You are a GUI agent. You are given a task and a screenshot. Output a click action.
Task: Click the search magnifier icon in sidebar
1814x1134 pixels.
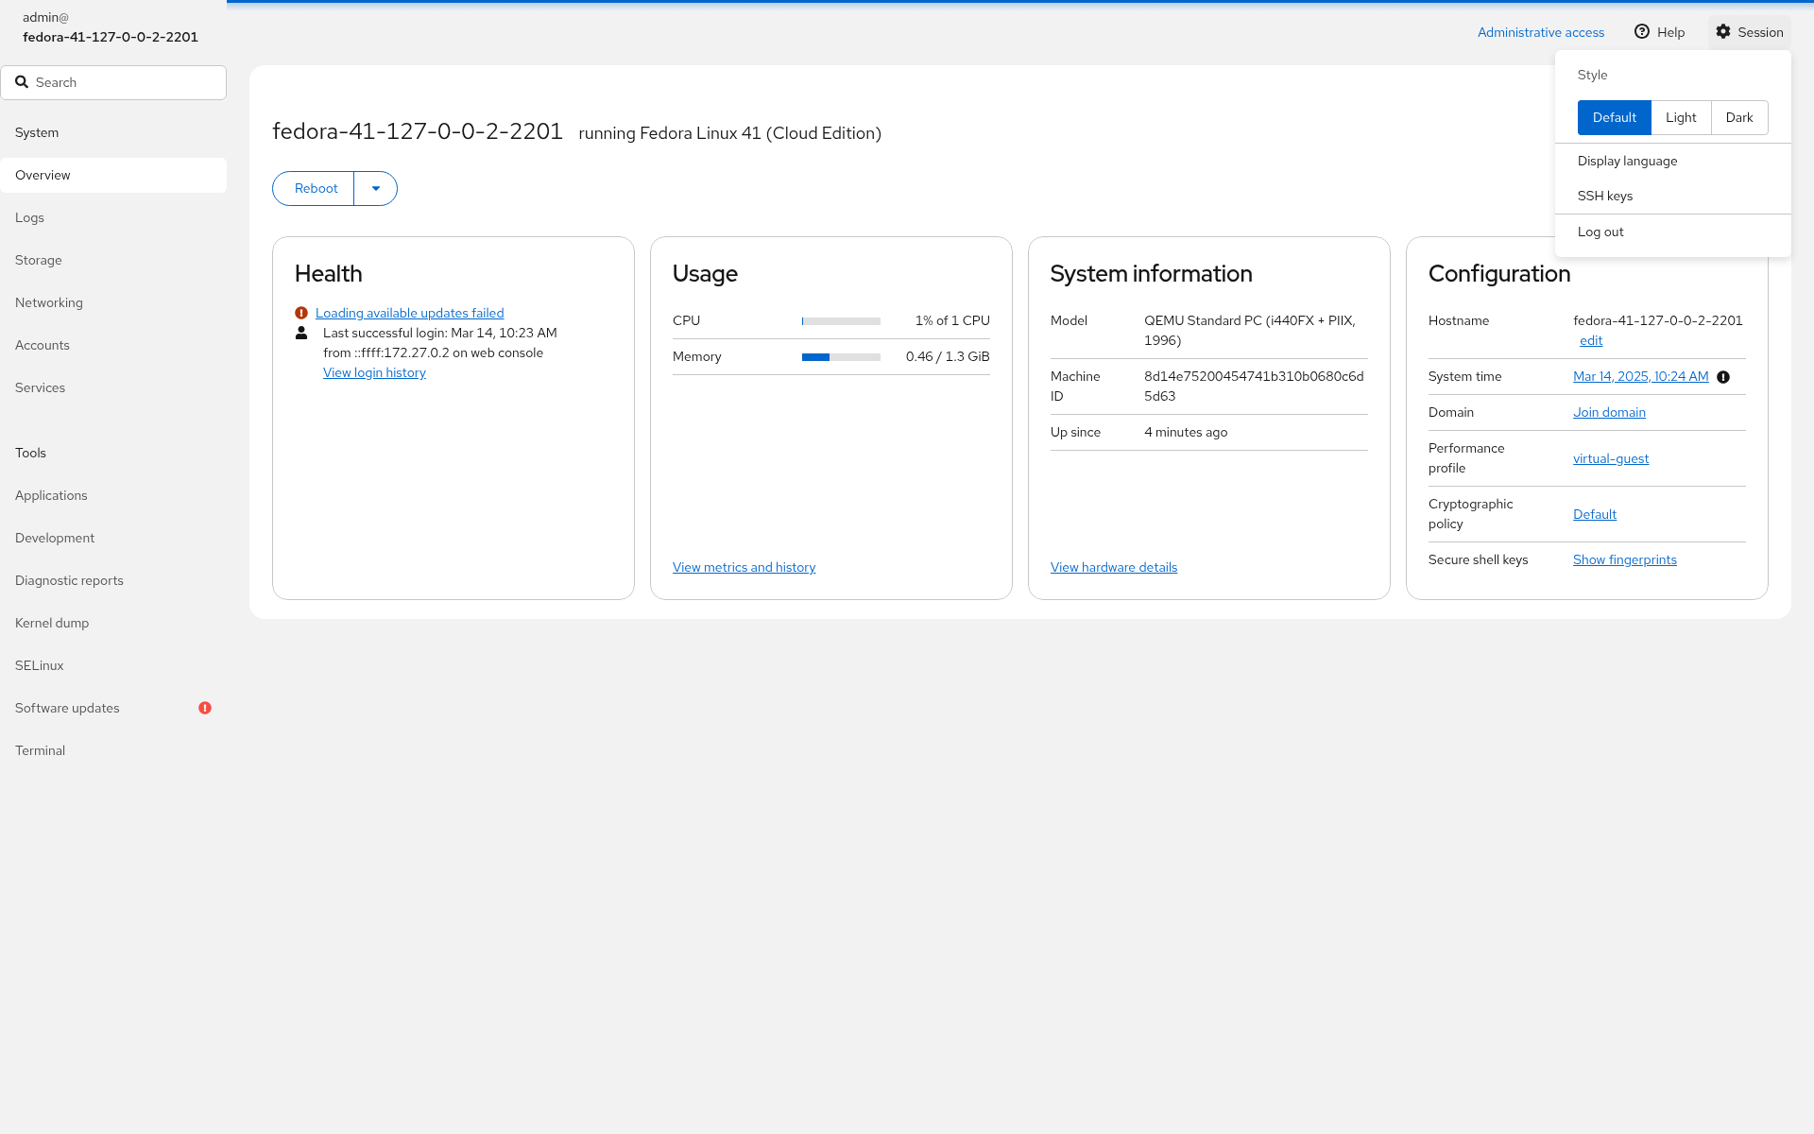point(22,82)
